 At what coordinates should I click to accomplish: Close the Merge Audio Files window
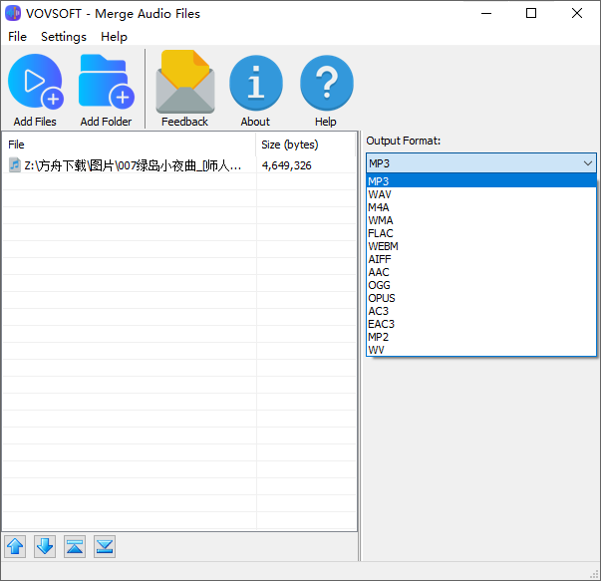click(x=577, y=13)
